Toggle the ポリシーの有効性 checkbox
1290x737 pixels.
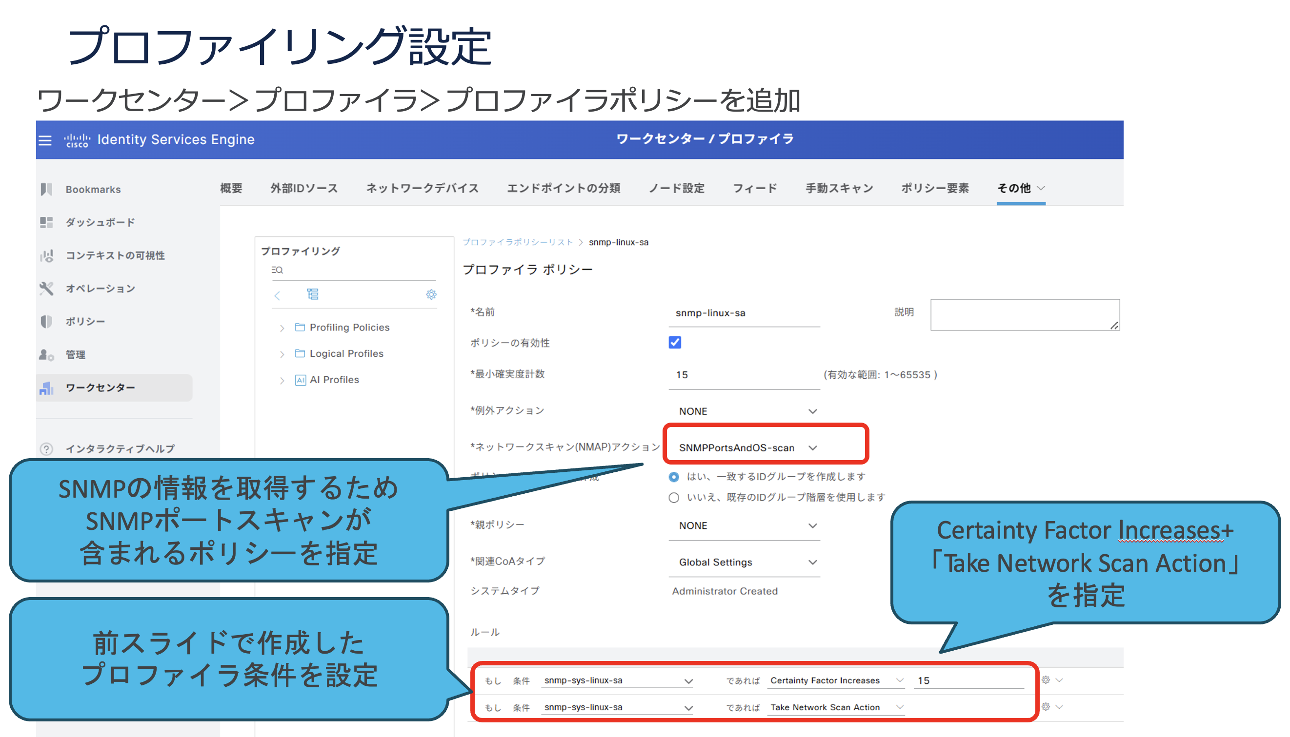pos(675,343)
